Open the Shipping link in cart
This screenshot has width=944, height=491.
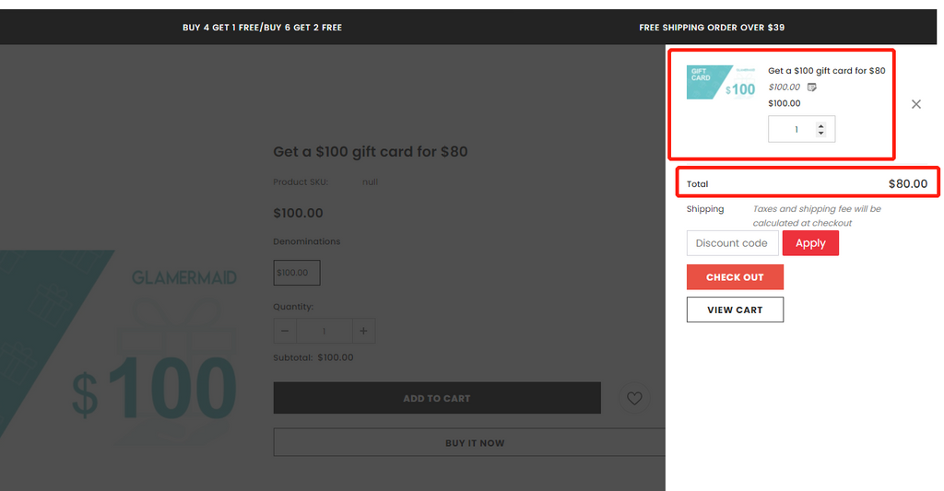click(705, 209)
